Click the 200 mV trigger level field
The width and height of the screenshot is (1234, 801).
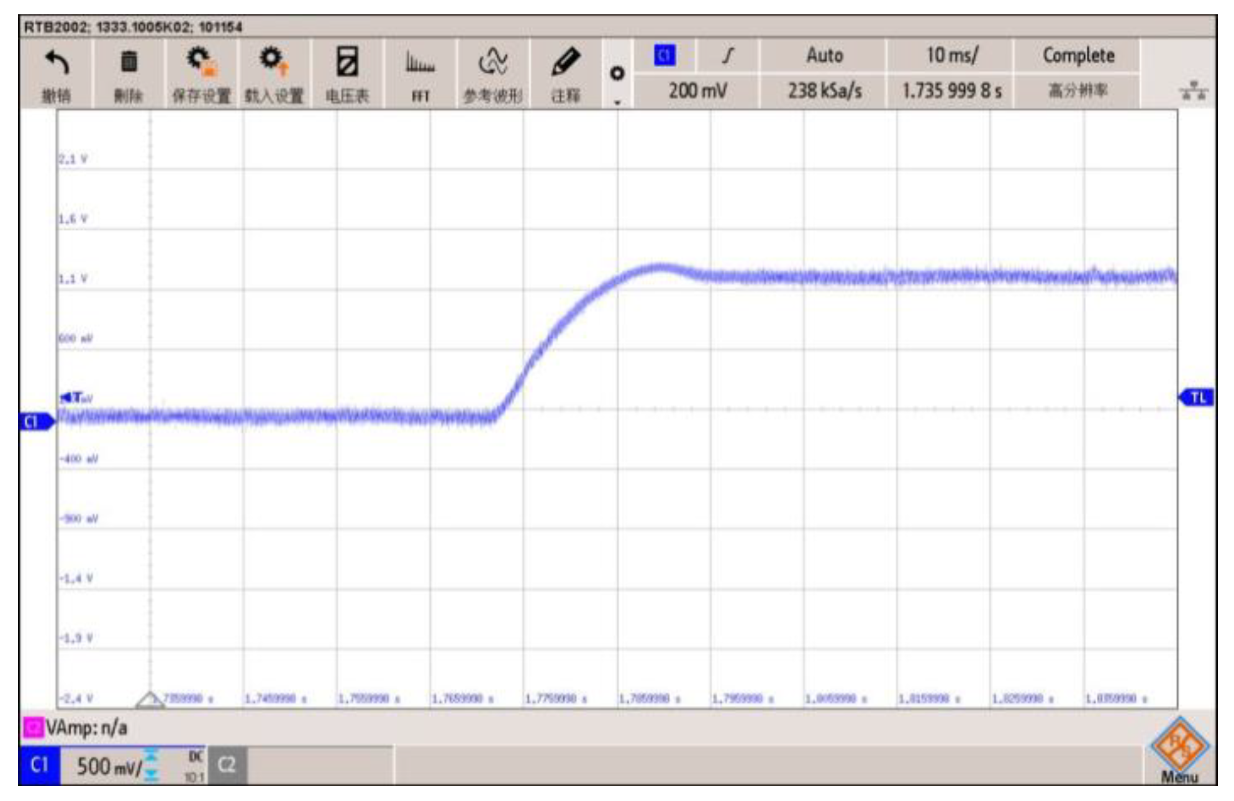pos(697,91)
